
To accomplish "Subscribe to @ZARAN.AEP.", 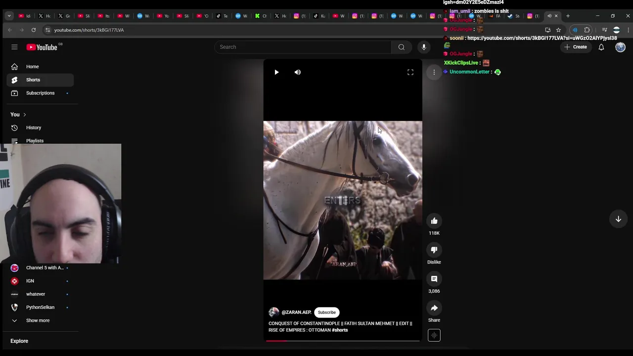I will (x=327, y=312).
